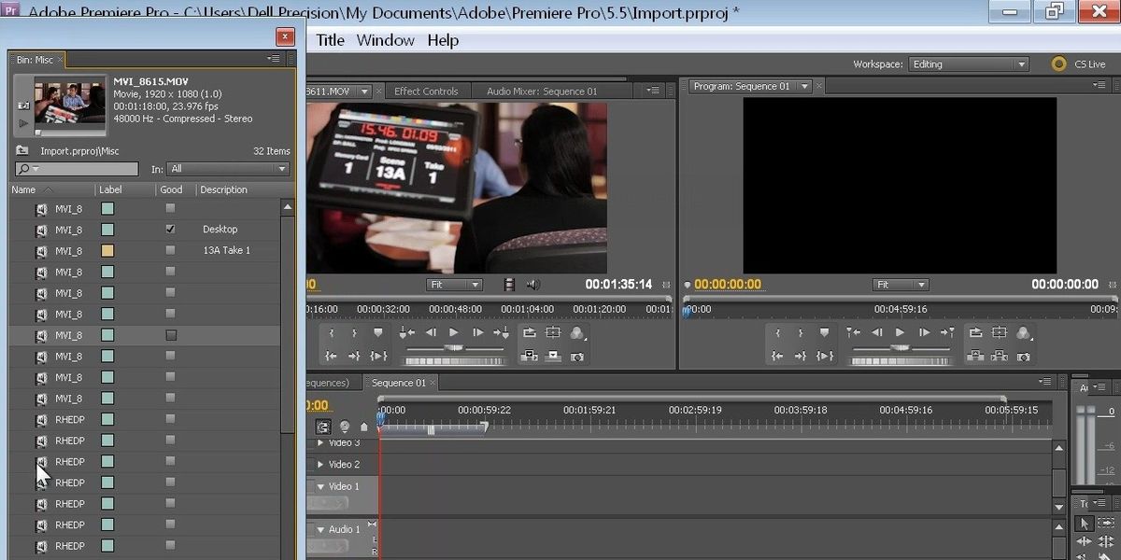Add an unnumbered marker in the Source Monitor
1121x560 pixels.
[377, 333]
